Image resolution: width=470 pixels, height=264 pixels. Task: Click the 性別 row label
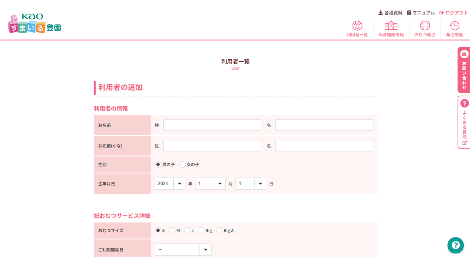(x=102, y=165)
